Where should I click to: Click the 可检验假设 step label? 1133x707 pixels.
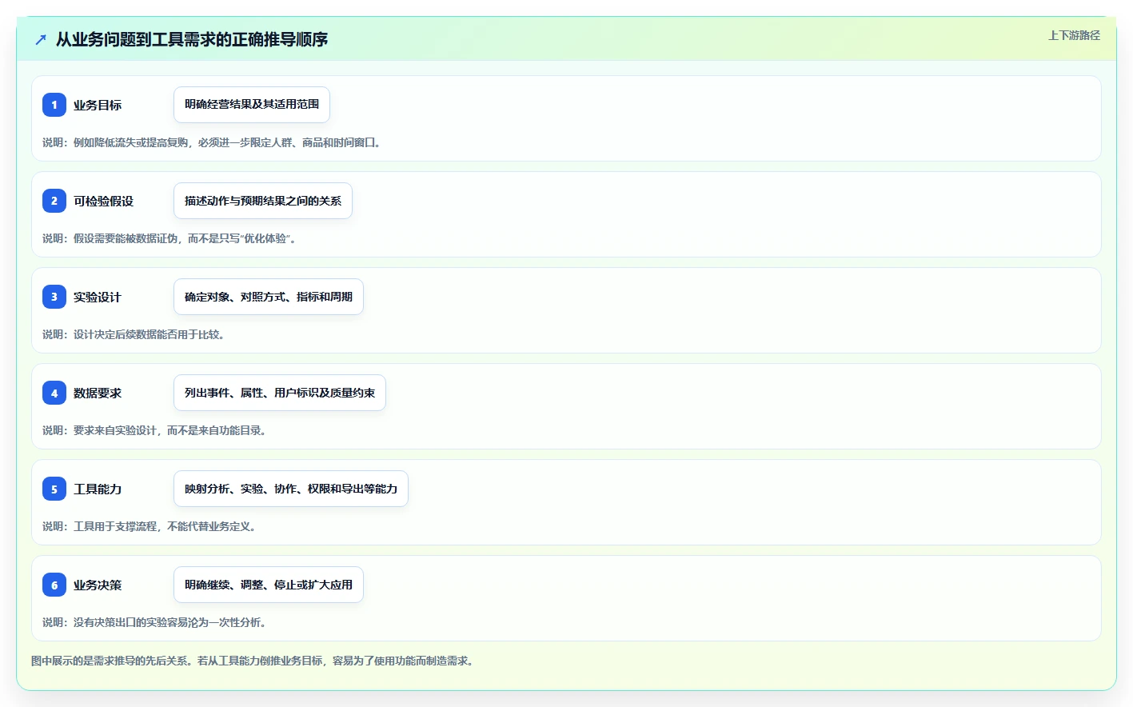tap(103, 201)
